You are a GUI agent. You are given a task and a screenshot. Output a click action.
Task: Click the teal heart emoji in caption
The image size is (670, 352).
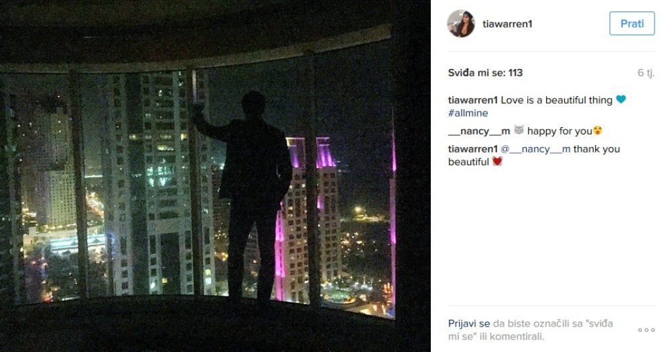tap(620, 100)
